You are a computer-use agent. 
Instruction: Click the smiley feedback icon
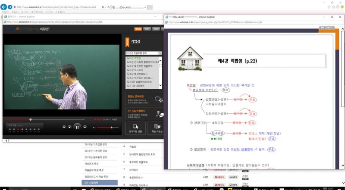(342, 7)
